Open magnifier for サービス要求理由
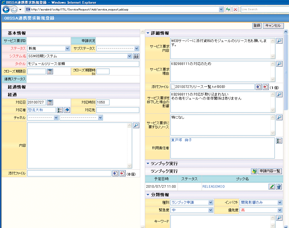 279,64
